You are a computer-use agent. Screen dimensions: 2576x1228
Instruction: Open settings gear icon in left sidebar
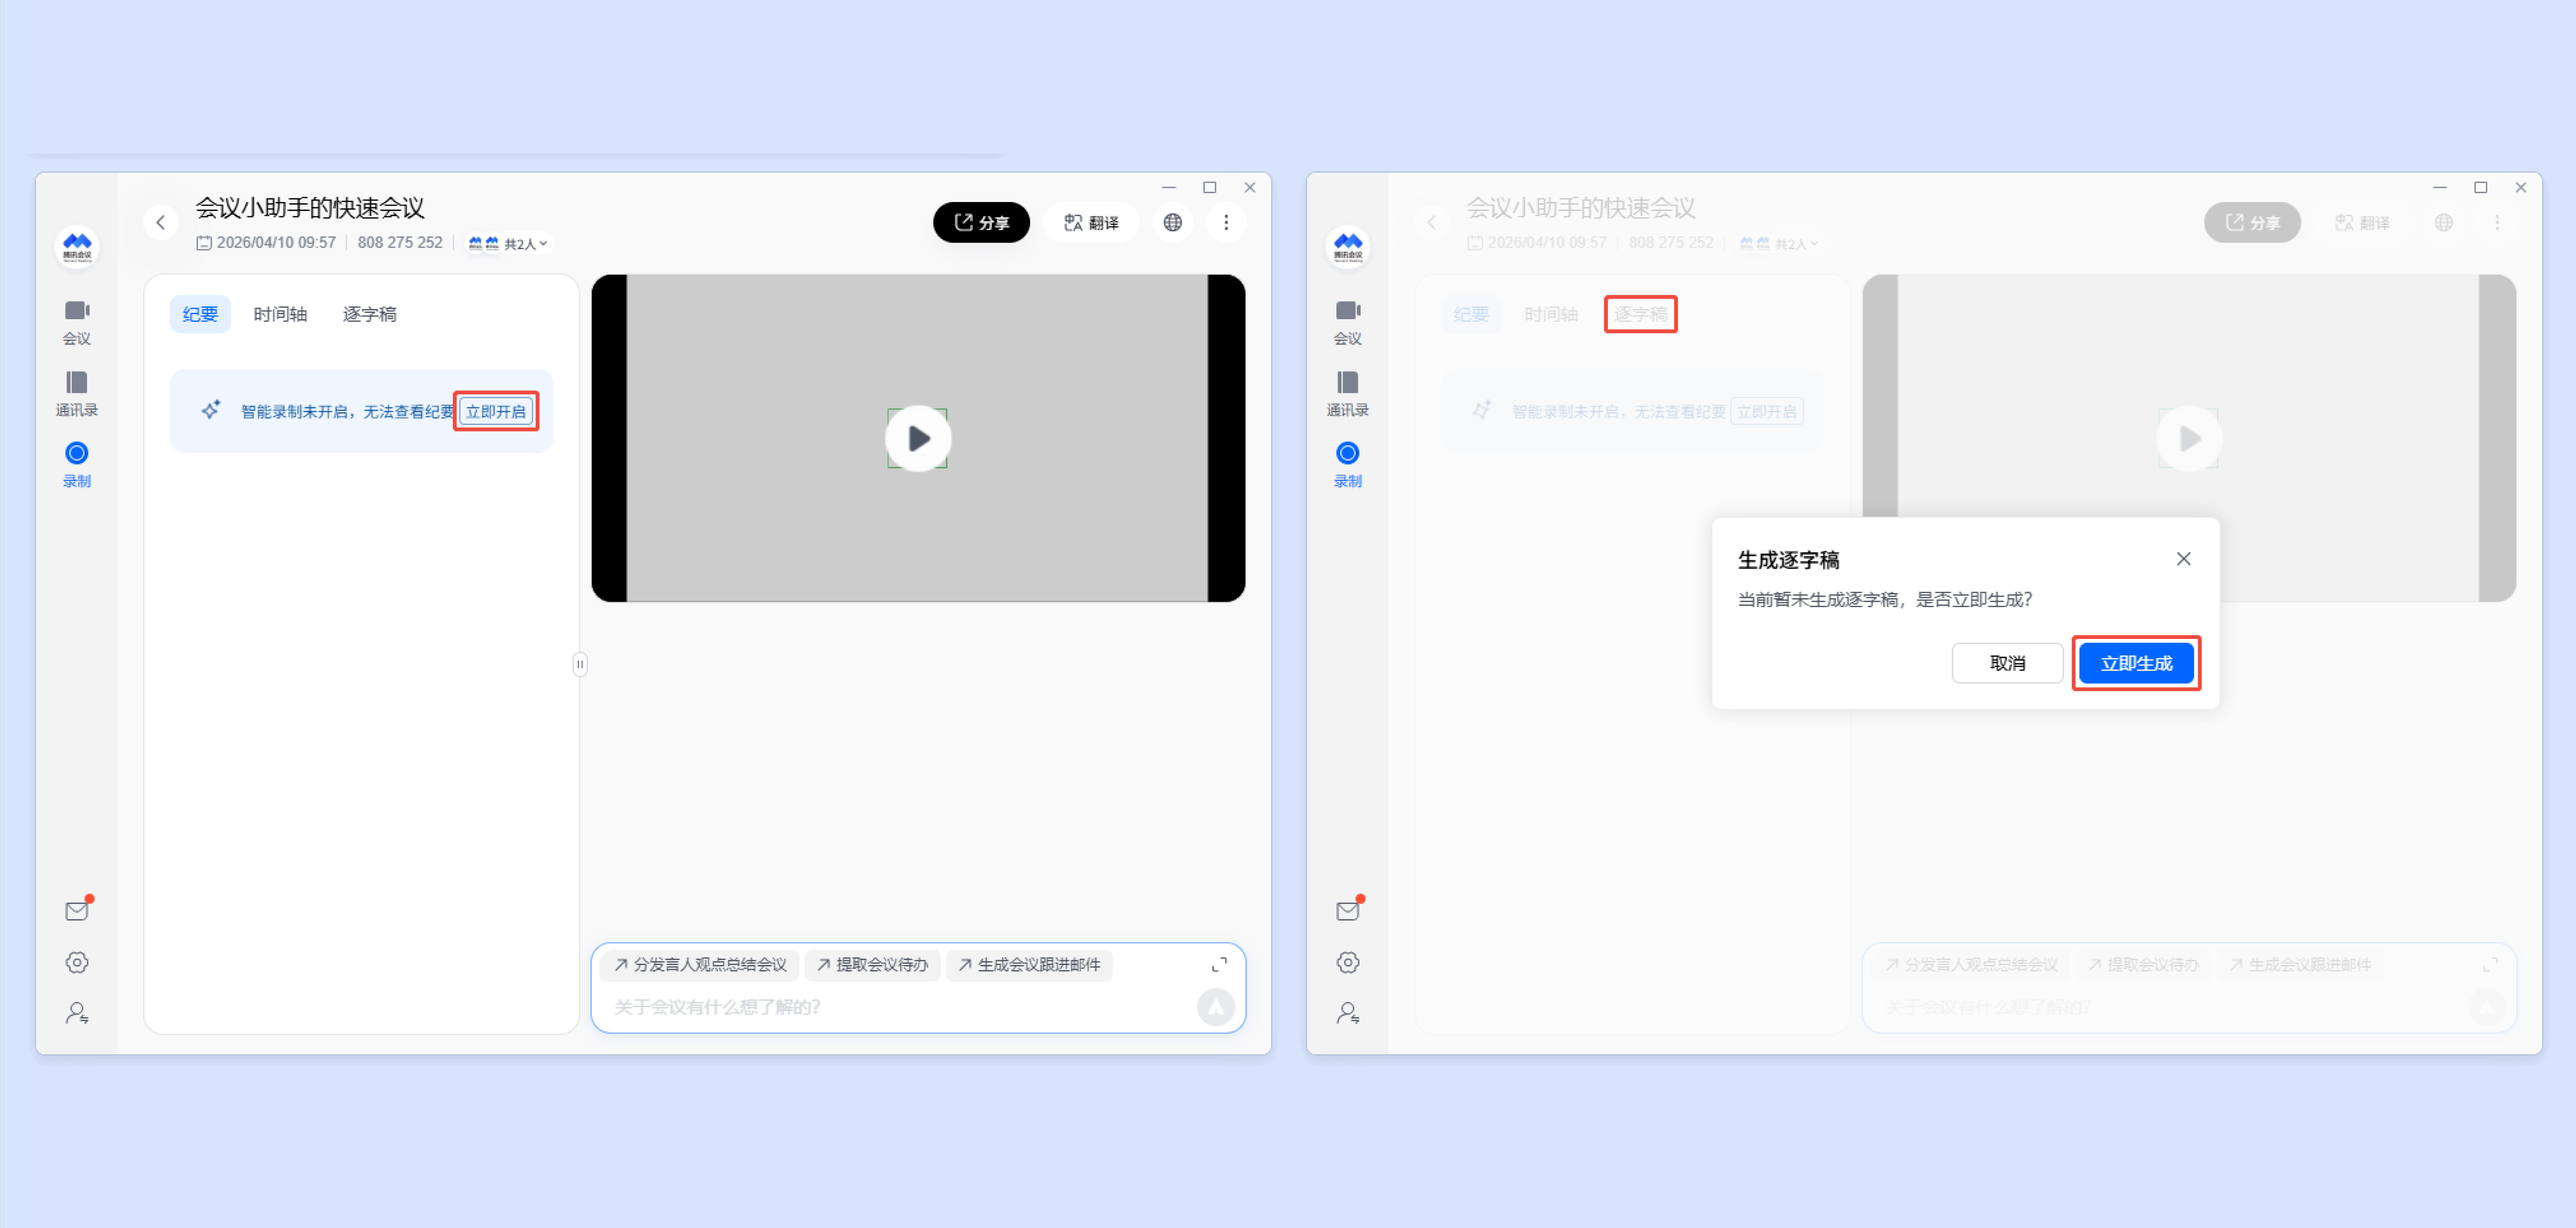click(77, 962)
